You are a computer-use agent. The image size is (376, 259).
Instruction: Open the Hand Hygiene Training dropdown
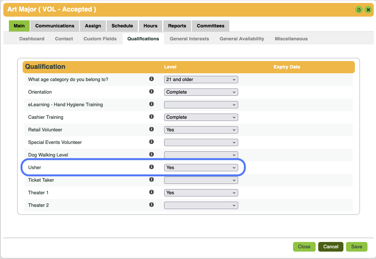point(201,105)
